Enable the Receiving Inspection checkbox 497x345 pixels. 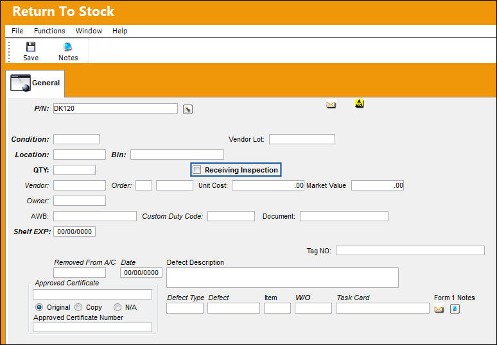pyautogui.click(x=197, y=170)
